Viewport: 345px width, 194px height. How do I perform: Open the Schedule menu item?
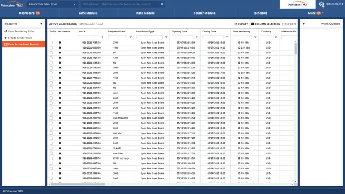[261, 13]
